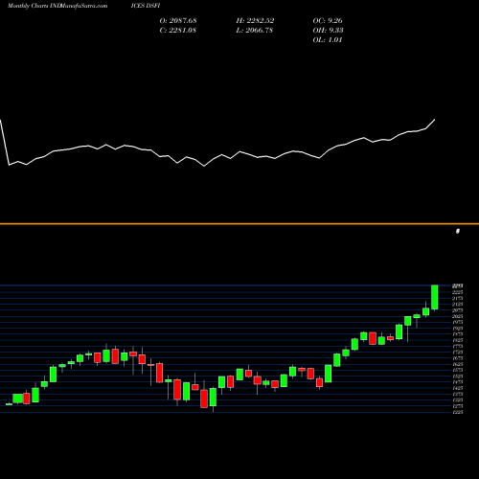Select the high value H: 2282.52
The width and height of the screenshot is (479, 479).
(x=255, y=21)
